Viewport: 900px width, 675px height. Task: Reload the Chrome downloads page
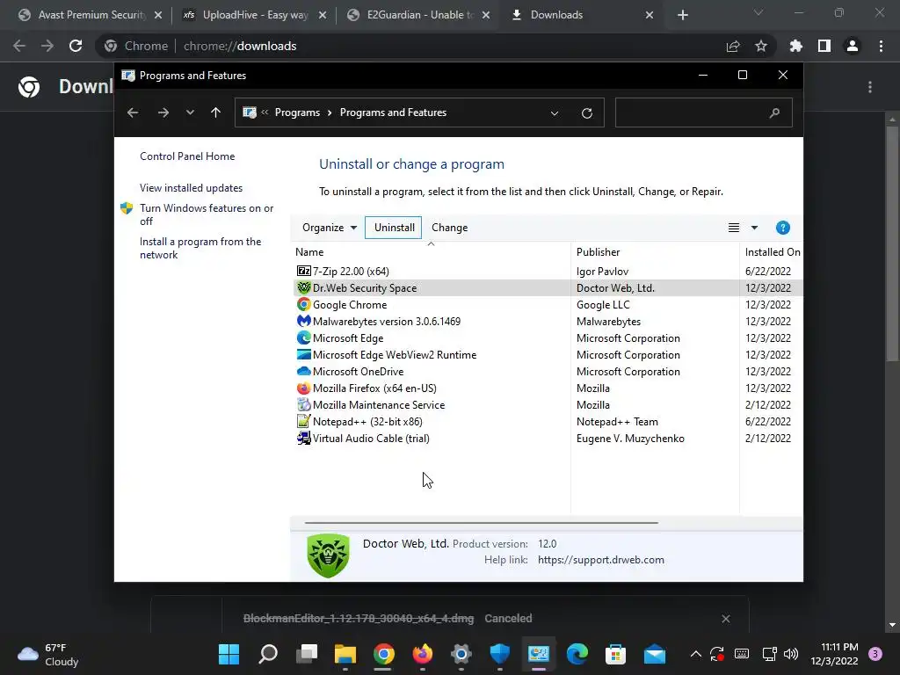click(x=76, y=46)
